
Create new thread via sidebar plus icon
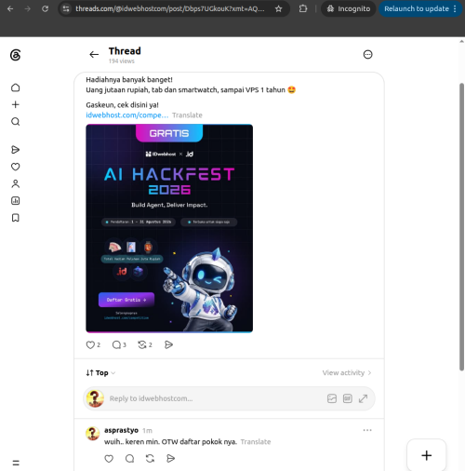(15, 104)
